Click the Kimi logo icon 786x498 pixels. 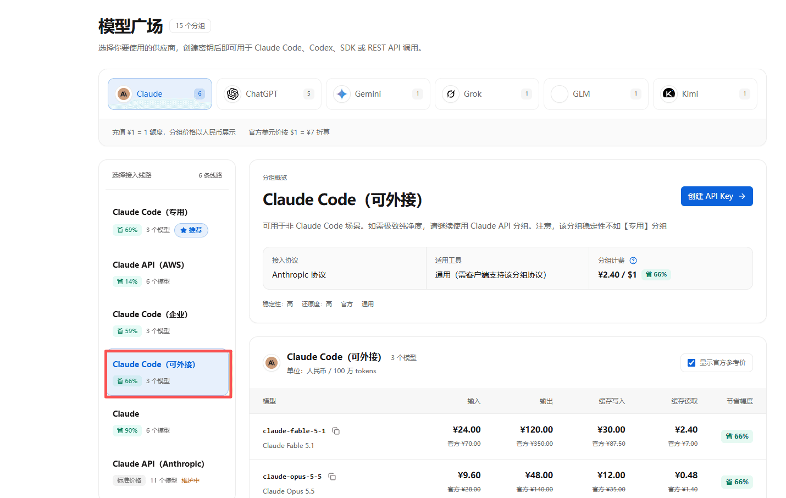point(669,94)
